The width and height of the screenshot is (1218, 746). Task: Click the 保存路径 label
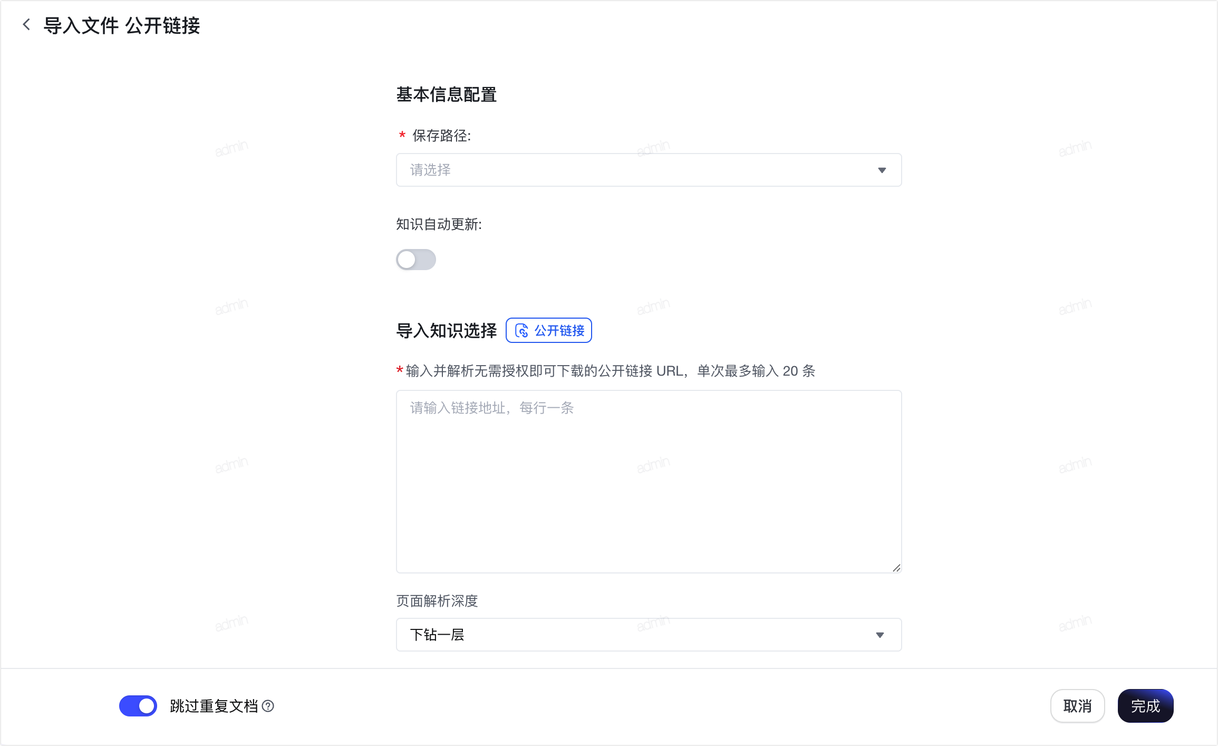(441, 136)
